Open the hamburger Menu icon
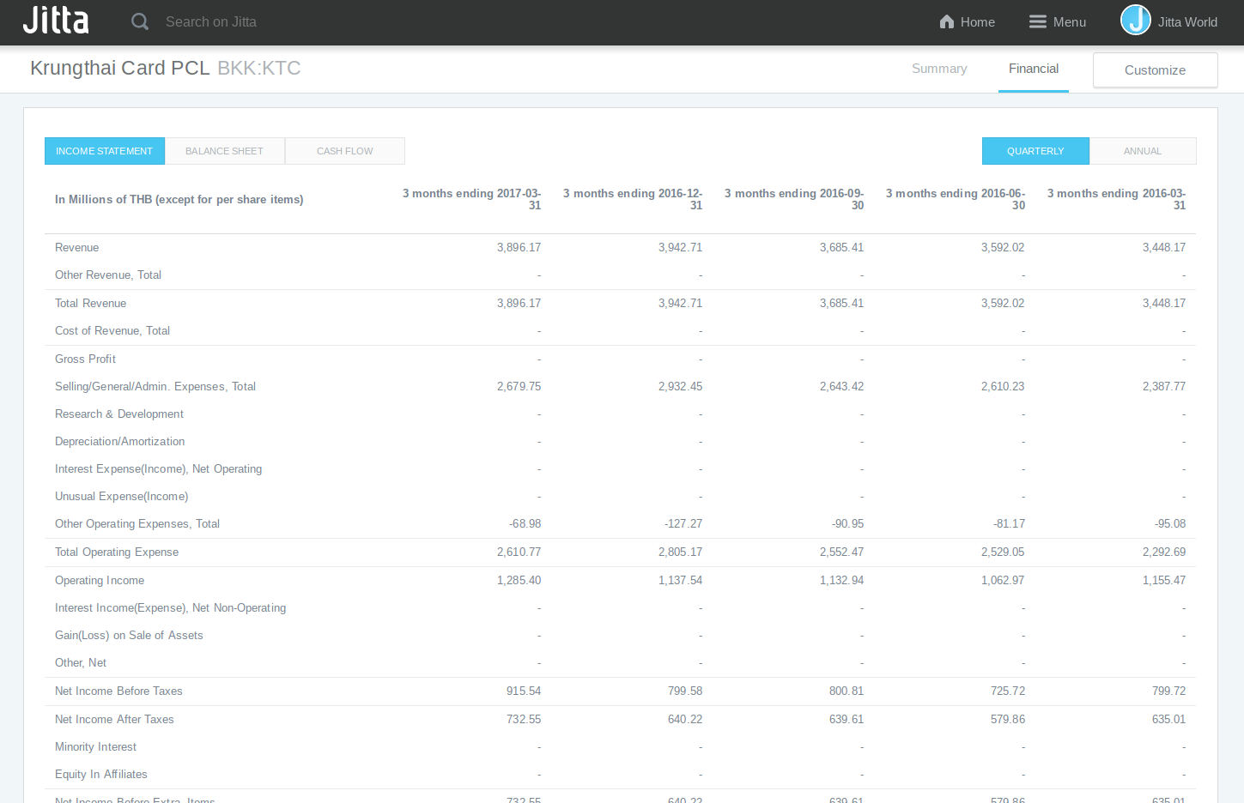The height and width of the screenshot is (803, 1244). point(1038,21)
